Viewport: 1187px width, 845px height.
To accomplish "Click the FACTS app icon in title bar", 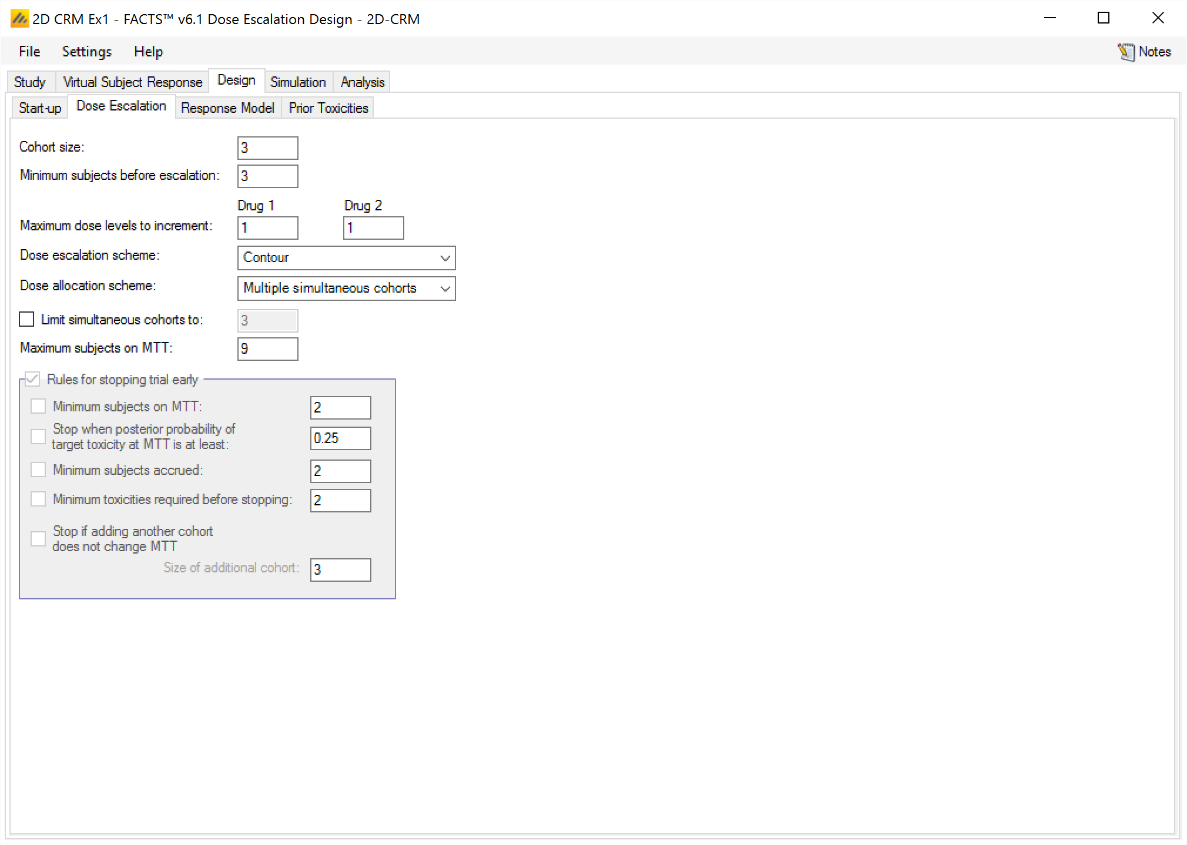I will click(19, 19).
